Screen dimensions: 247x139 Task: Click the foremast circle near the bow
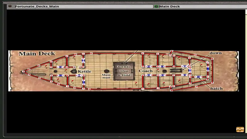(55, 71)
